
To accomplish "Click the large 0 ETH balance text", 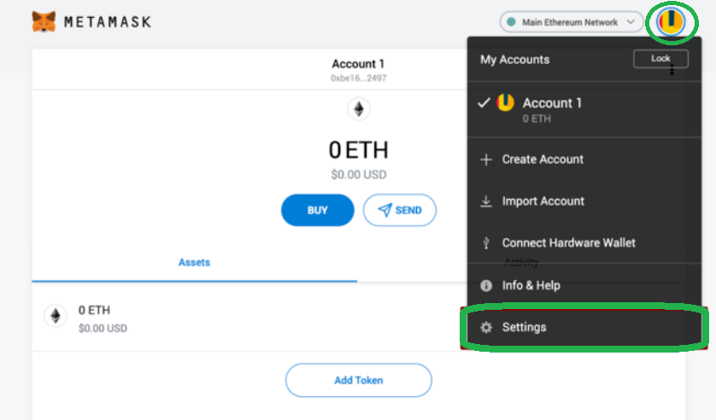I will point(359,150).
